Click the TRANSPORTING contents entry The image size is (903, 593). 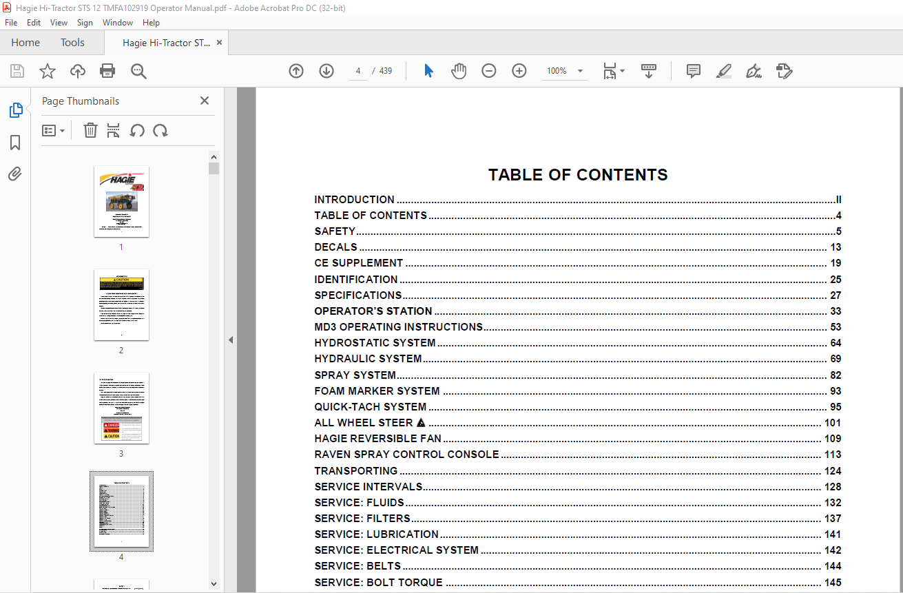coord(578,471)
